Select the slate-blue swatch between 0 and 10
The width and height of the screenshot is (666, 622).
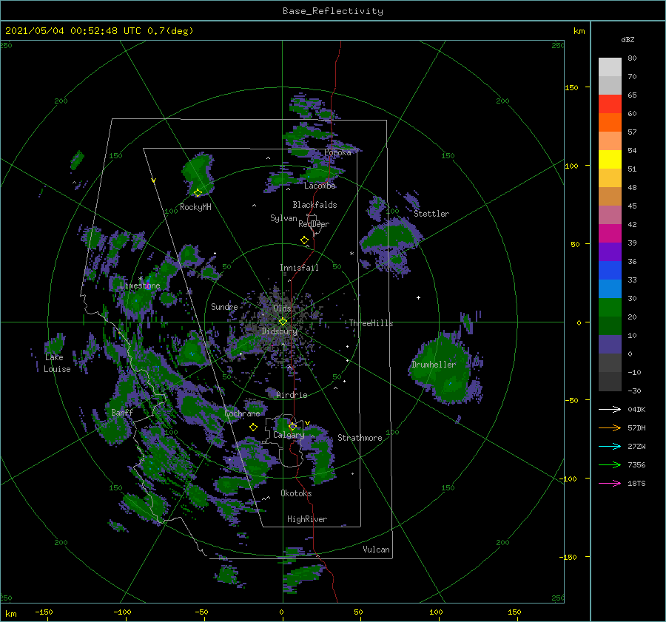[610, 345]
